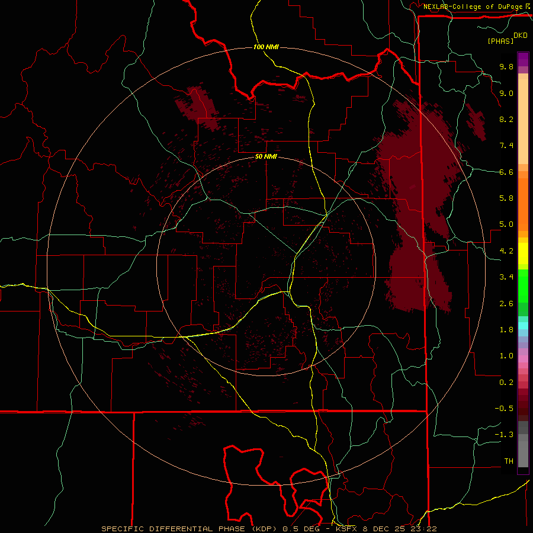Click the 2.6 scale label
Image resolution: width=533 pixels, height=533 pixels.
click(506, 303)
